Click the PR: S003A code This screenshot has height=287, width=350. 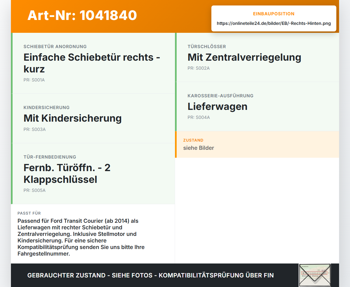tap(34, 129)
